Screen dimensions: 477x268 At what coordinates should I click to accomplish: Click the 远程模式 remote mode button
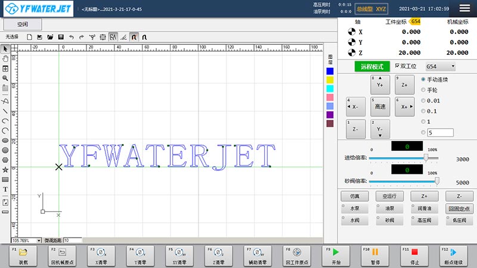(x=371, y=67)
